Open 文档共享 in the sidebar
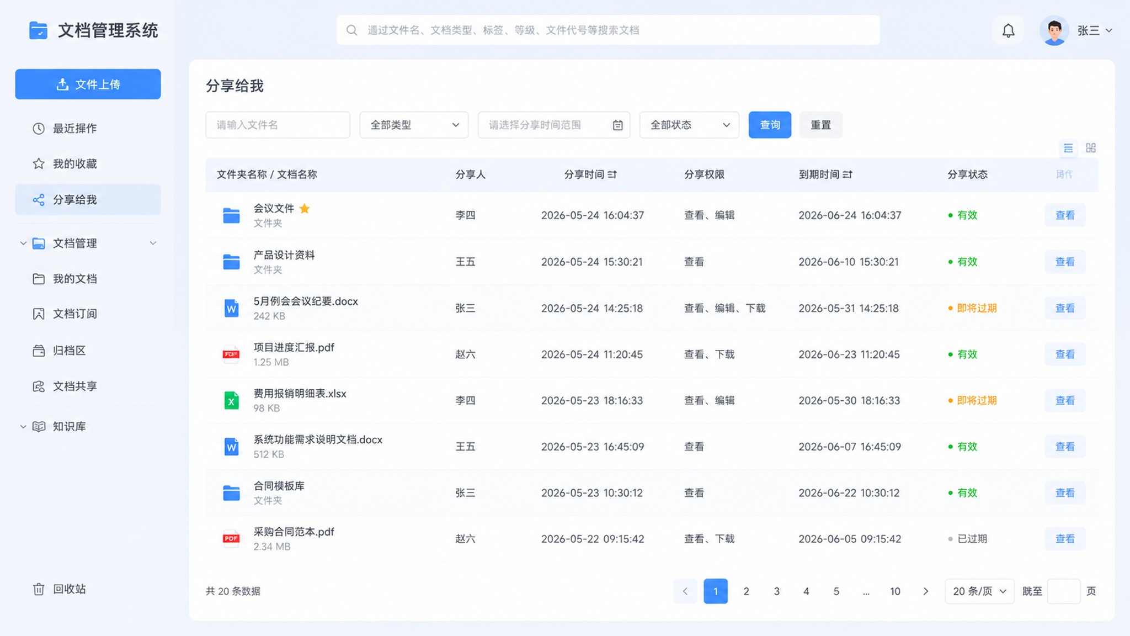Viewport: 1130px width, 636px height. [88, 386]
